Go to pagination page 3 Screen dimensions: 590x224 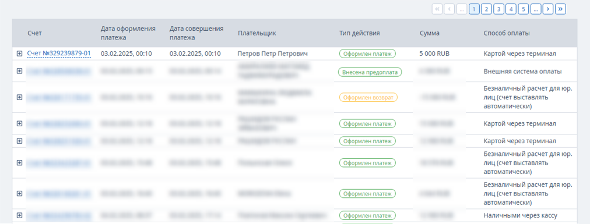click(498, 9)
